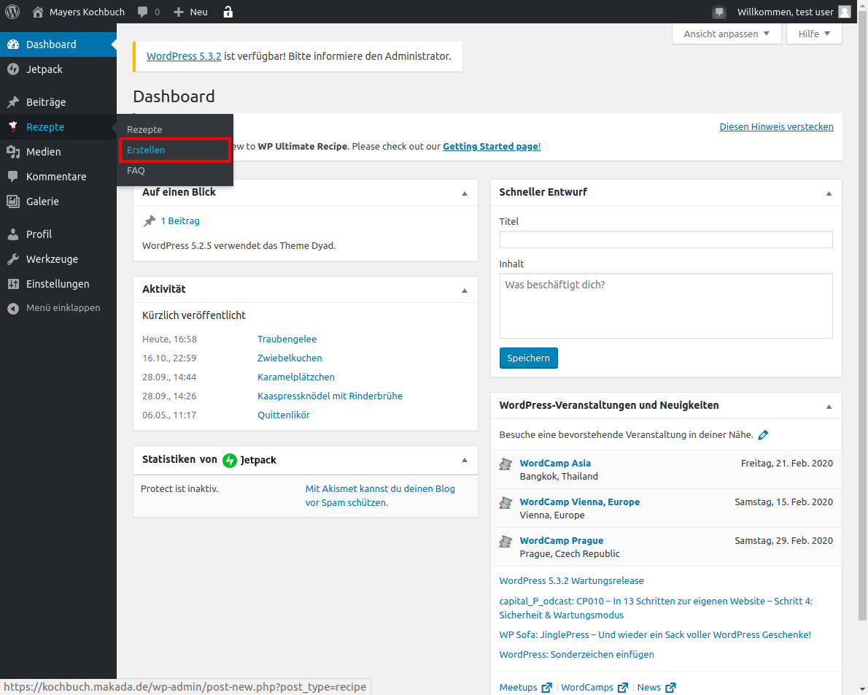Screen dimensions: 868x695
Task: Click the padlock icon in top bar
Action: (x=228, y=12)
